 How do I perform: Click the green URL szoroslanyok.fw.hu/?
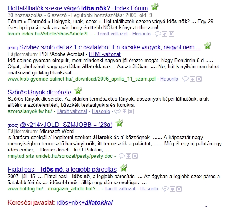pos(30,111)
